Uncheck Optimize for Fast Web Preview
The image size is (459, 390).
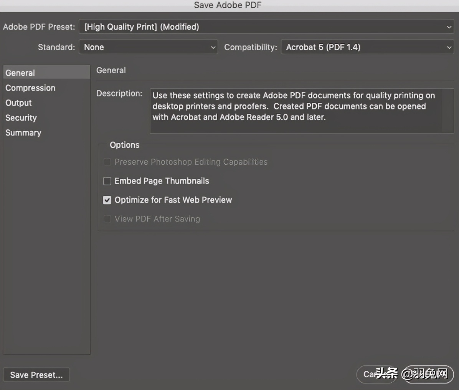(107, 200)
